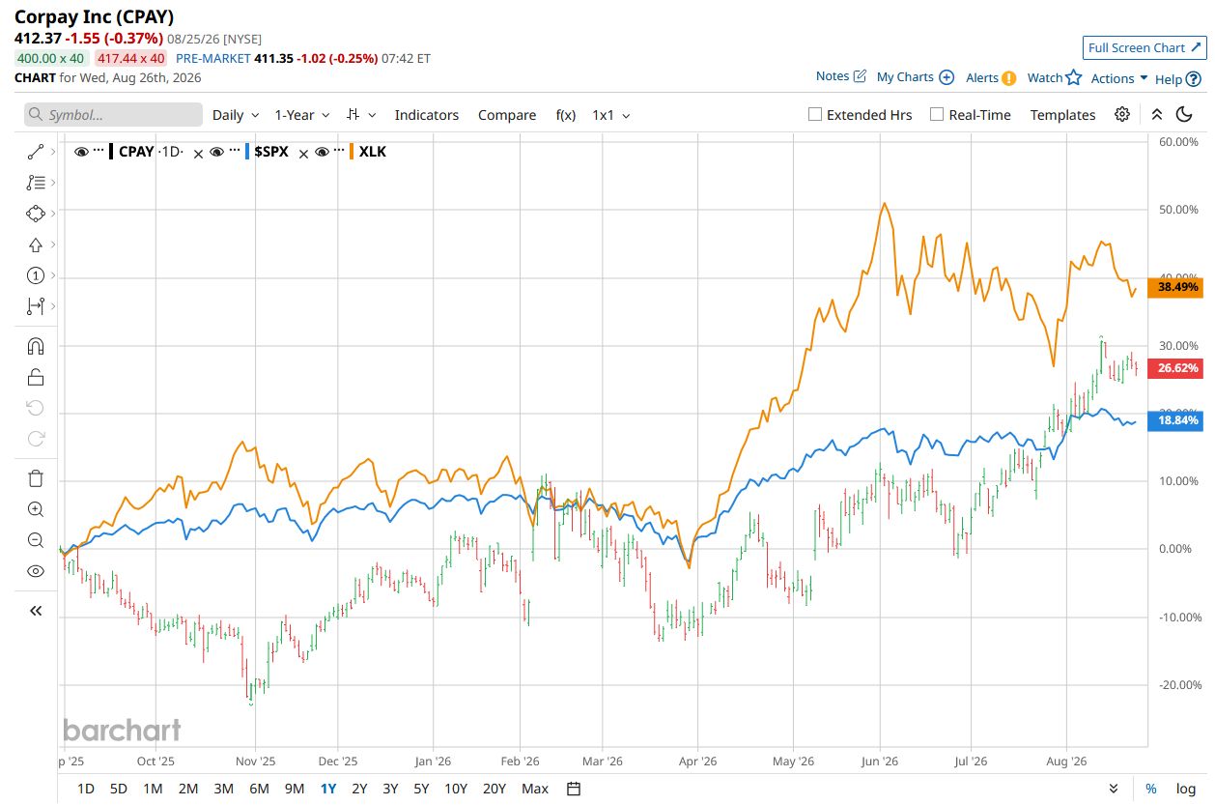Click the eye icon in left toolbar
This screenshot has width=1215, height=805.
click(36, 571)
